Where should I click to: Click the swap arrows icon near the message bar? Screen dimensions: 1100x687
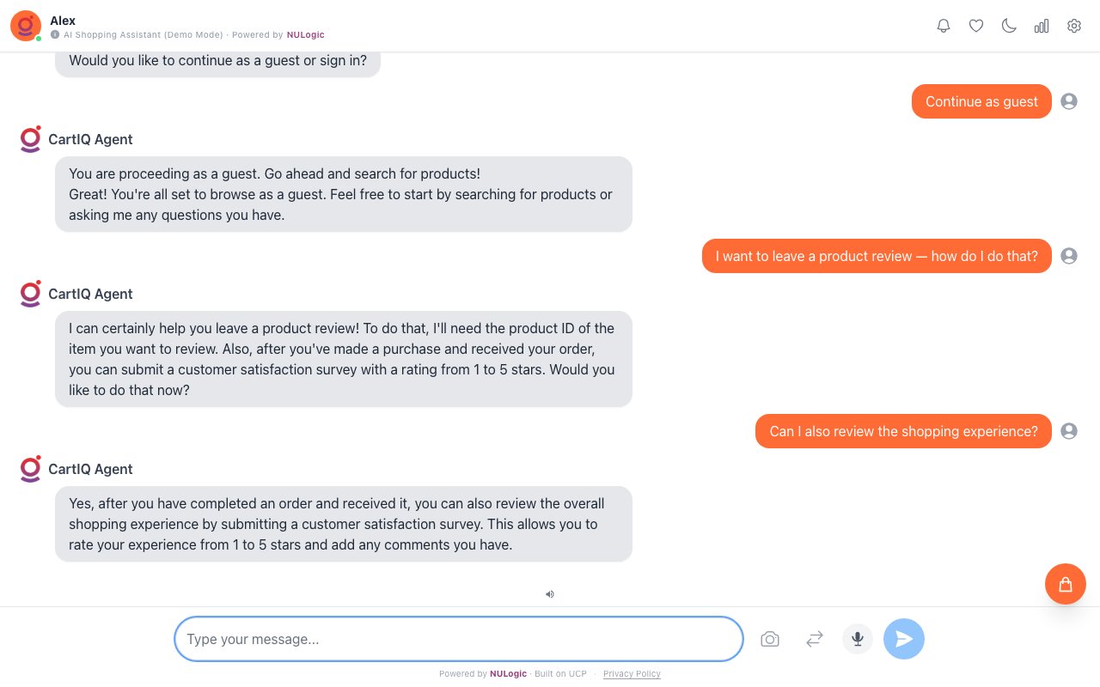point(814,639)
